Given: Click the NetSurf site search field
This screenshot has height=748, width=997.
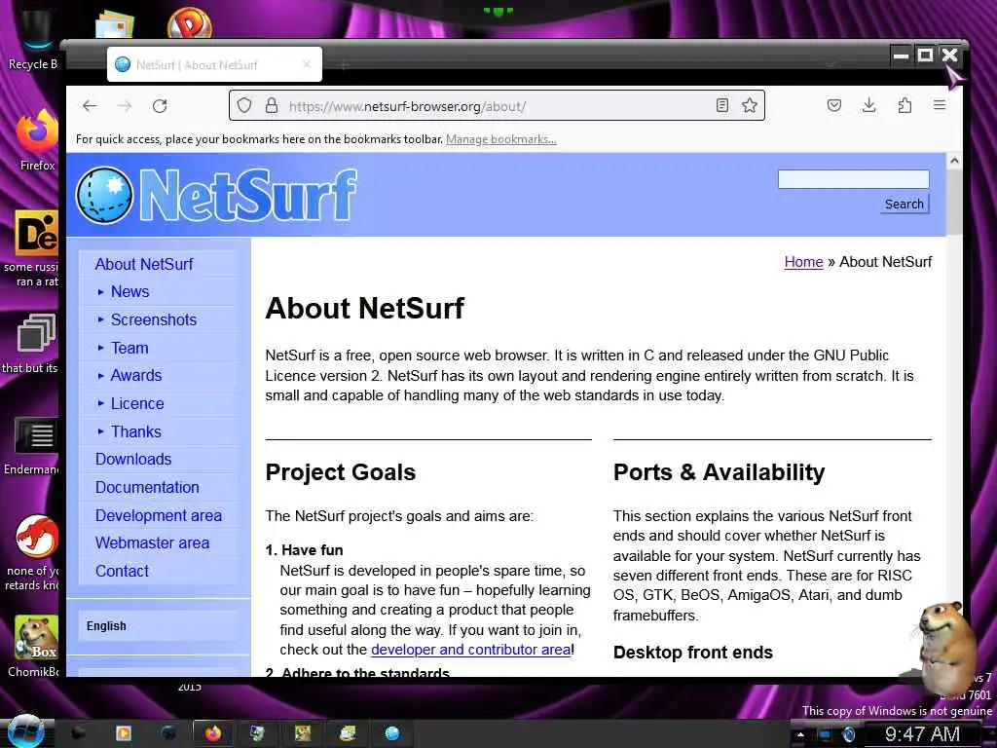Looking at the screenshot, I should (853, 179).
